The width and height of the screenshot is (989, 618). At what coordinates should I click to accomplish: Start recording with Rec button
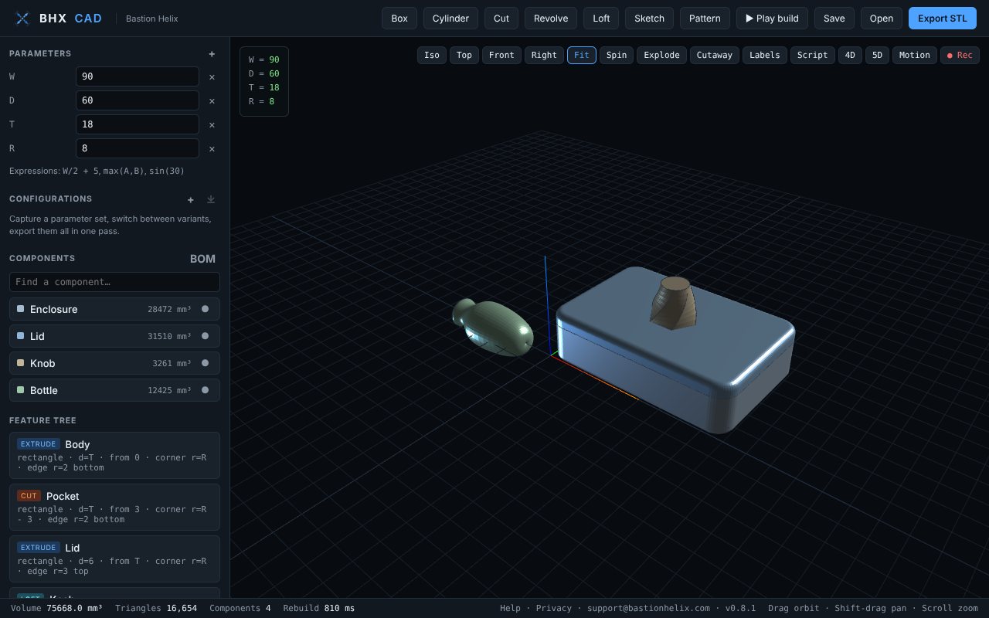tap(960, 55)
